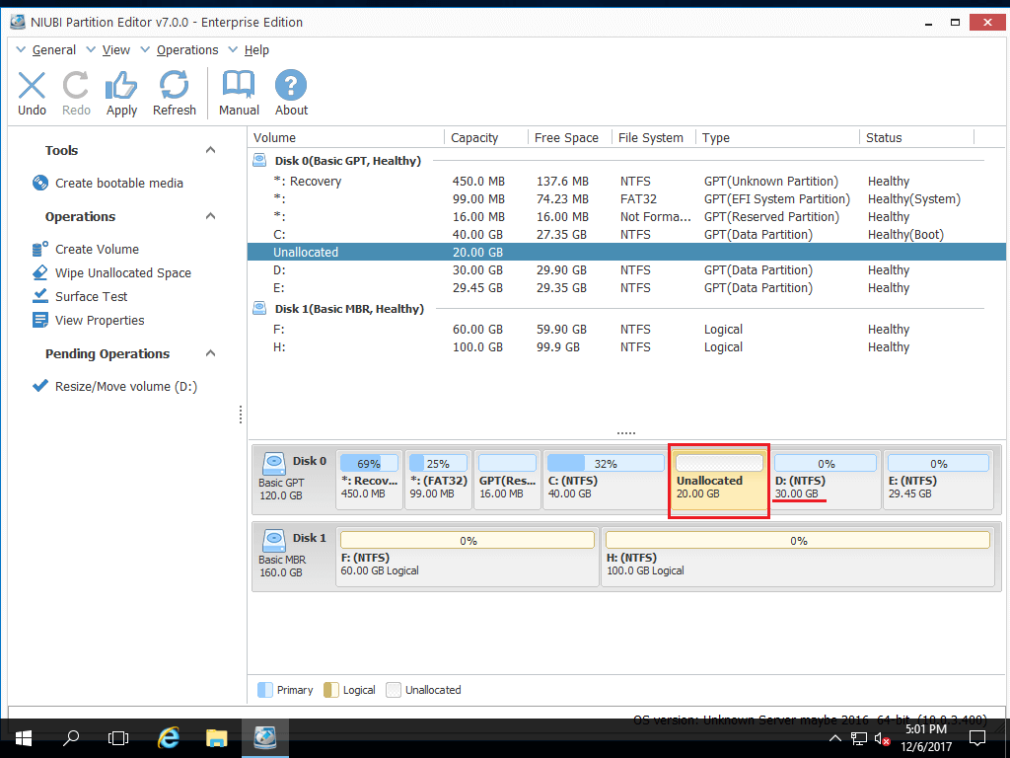Image resolution: width=1010 pixels, height=758 pixels.
Task: Click the Create Volume icon
Action: (x=39, y=249)
